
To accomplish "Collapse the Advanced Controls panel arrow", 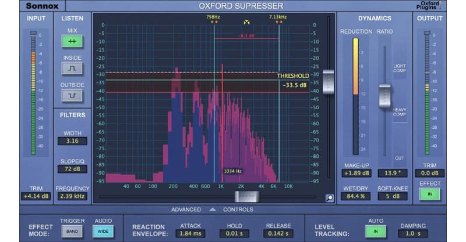I will [213, 210].
